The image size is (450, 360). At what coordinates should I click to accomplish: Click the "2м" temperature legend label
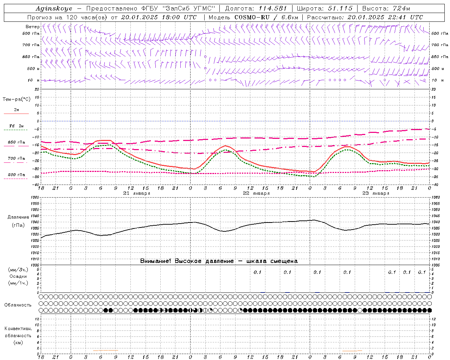coord(17,110)
